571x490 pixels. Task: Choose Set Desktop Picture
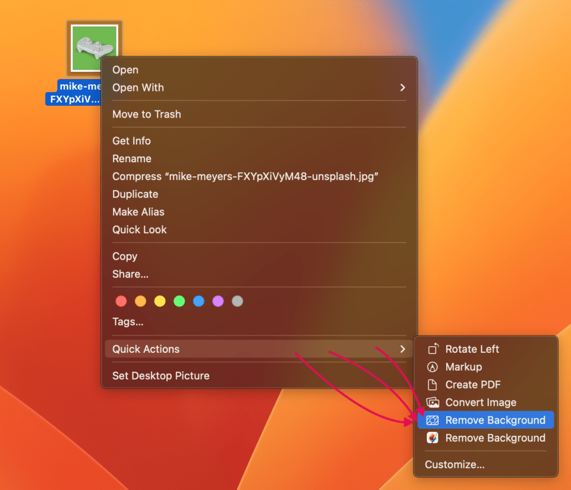[x=259, y=376]
